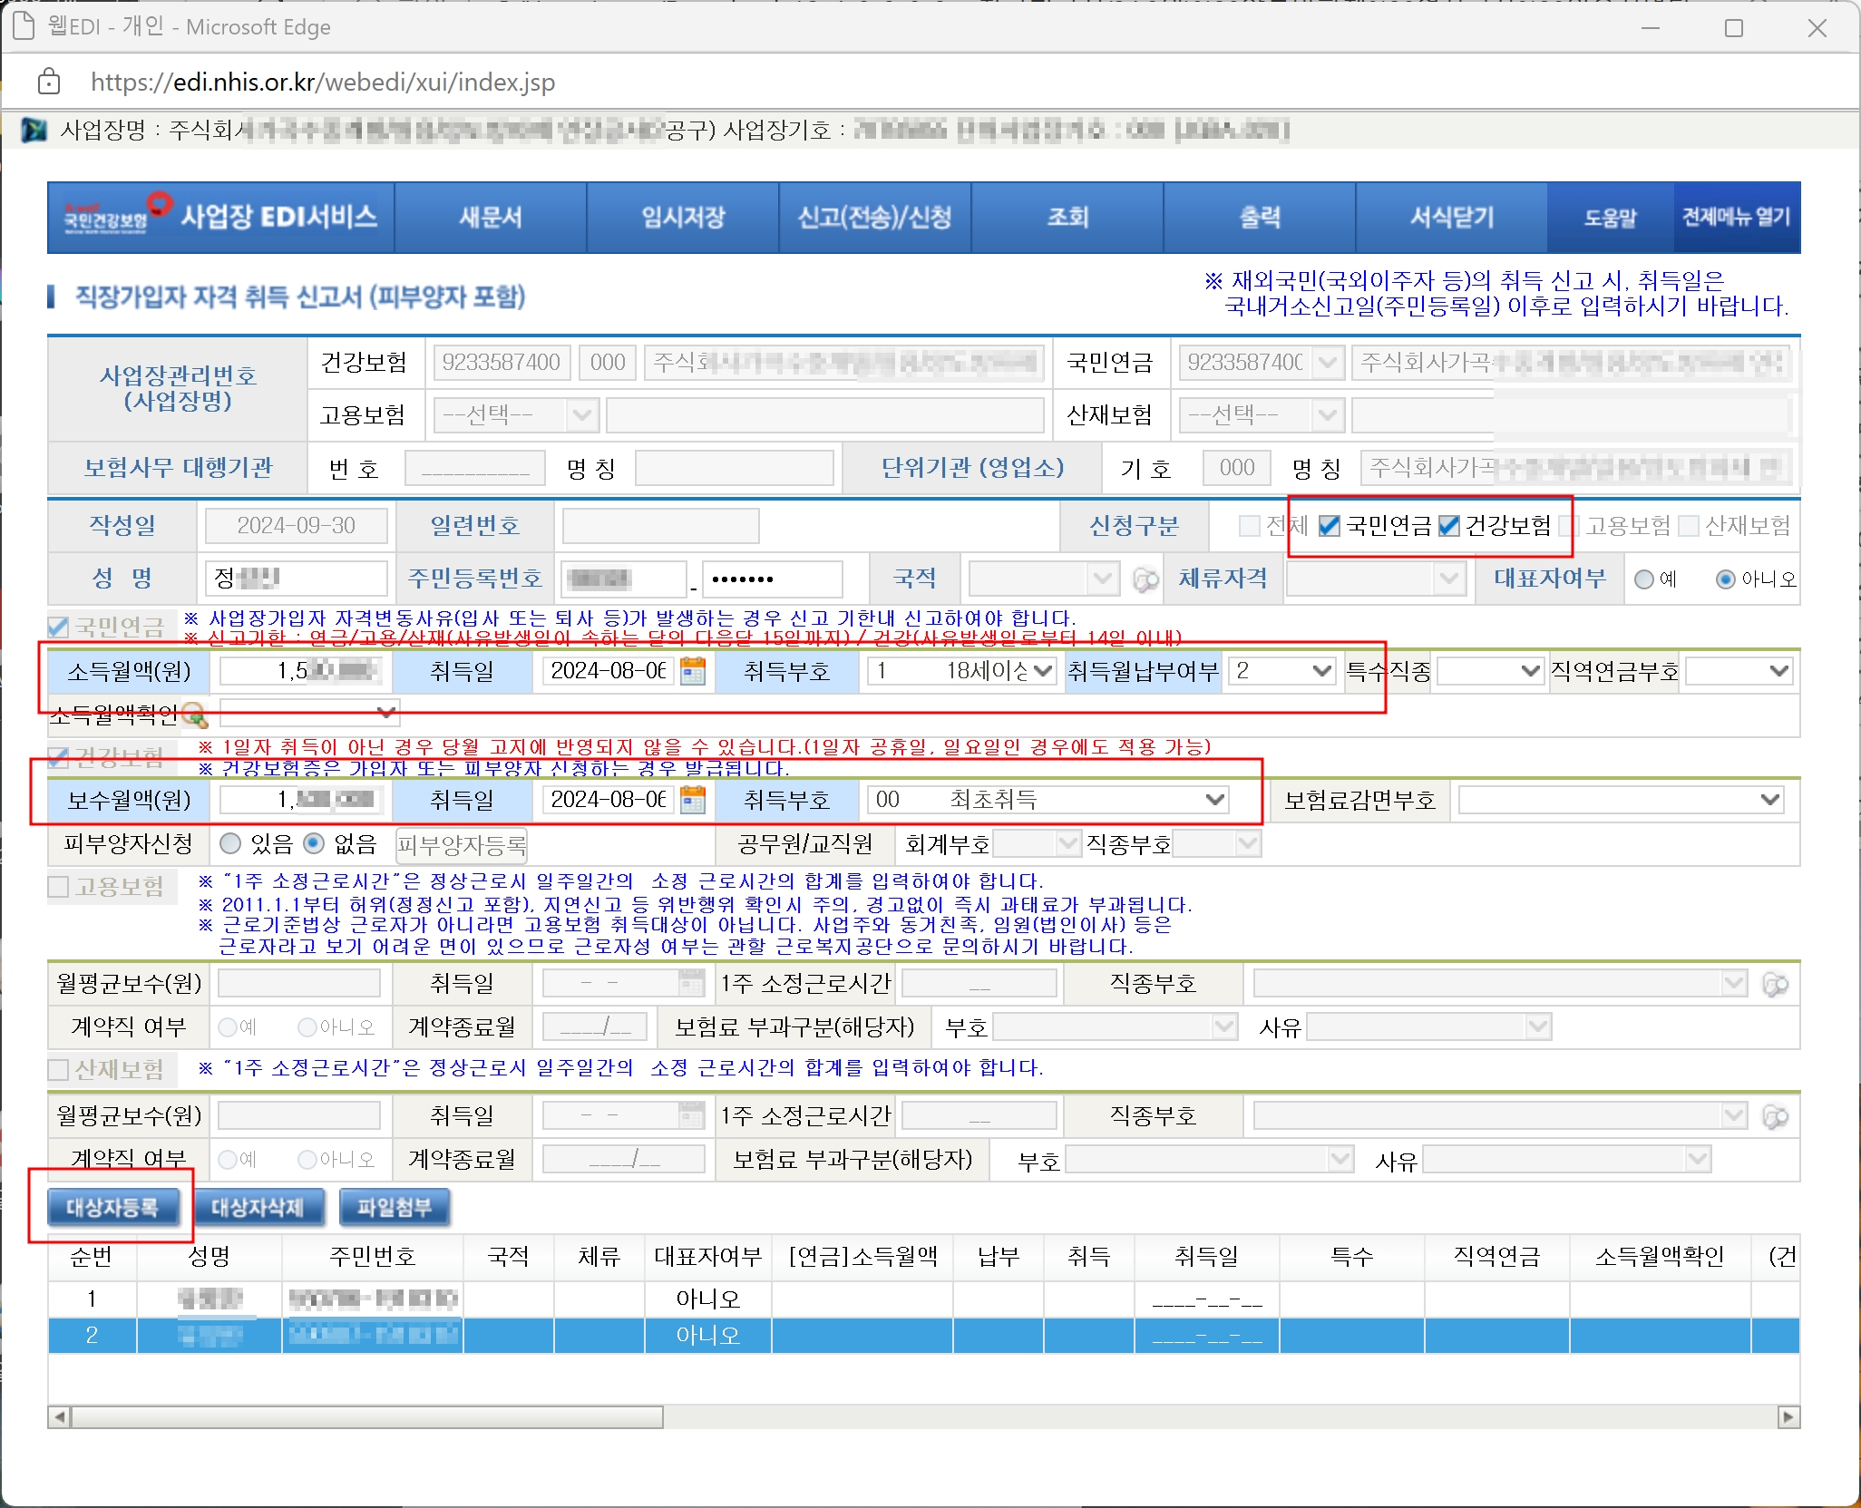Open calendar icon for 건강보험 취득일
Screen dimensions: 1861x1508
pos(693,800)
